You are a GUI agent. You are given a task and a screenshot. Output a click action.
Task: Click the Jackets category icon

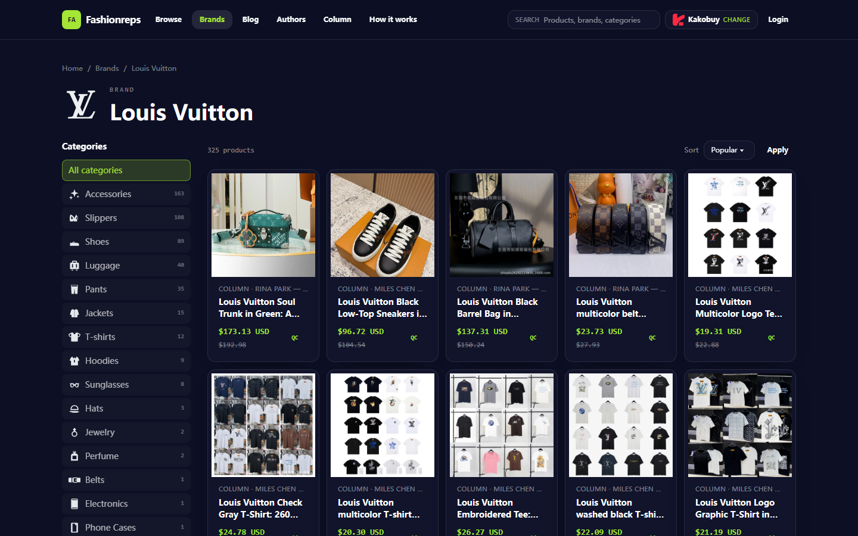click(74, 313)
